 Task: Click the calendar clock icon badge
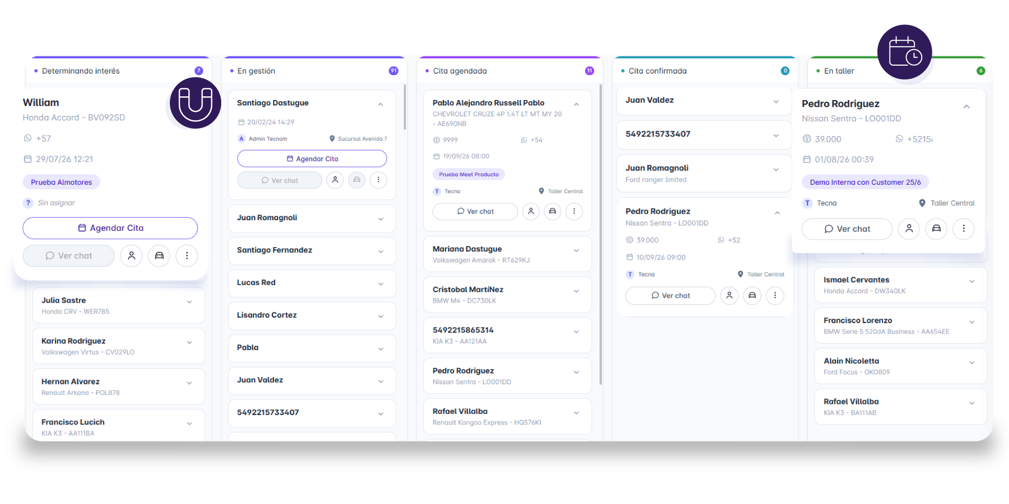pyautogui.click(x=905, y=52)
